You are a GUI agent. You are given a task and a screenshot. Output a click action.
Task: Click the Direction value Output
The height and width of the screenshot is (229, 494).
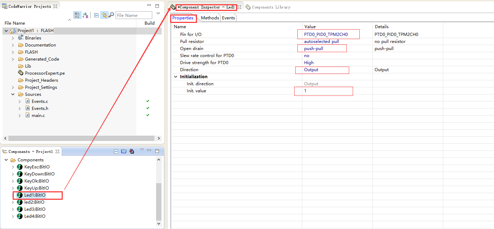point(311,70)
